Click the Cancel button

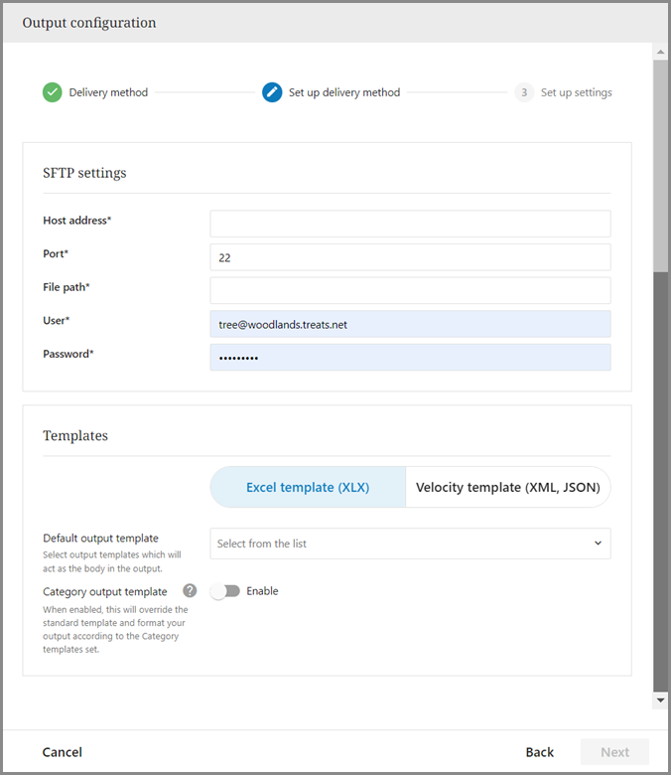coord(63,752)
